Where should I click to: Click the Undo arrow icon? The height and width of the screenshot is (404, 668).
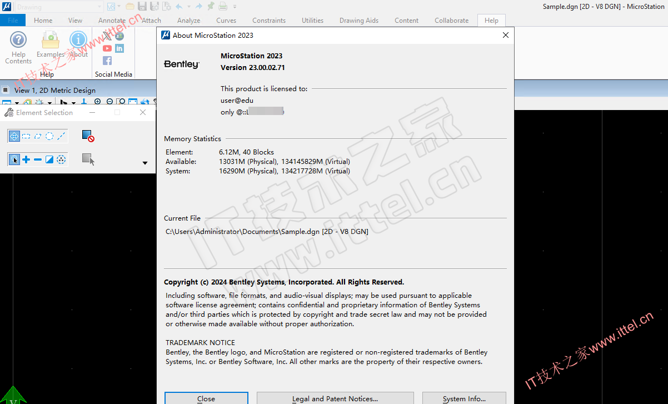click(179, 7)
